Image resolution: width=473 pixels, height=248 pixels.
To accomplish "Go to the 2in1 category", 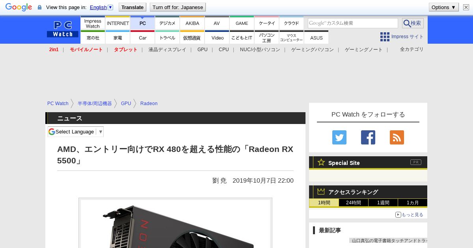I will click(54, 50).
